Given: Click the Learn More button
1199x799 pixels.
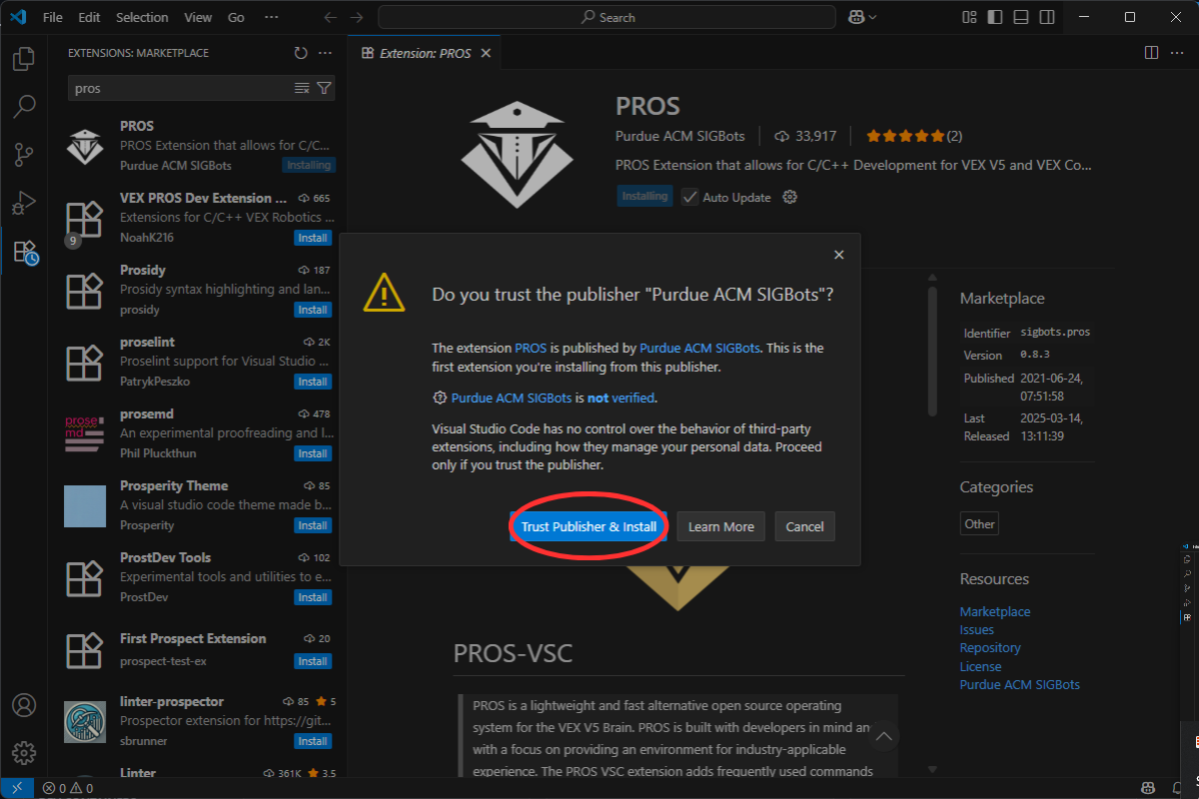Looking at the screenshot, I should pyautogui.click(x=720, y=526).
